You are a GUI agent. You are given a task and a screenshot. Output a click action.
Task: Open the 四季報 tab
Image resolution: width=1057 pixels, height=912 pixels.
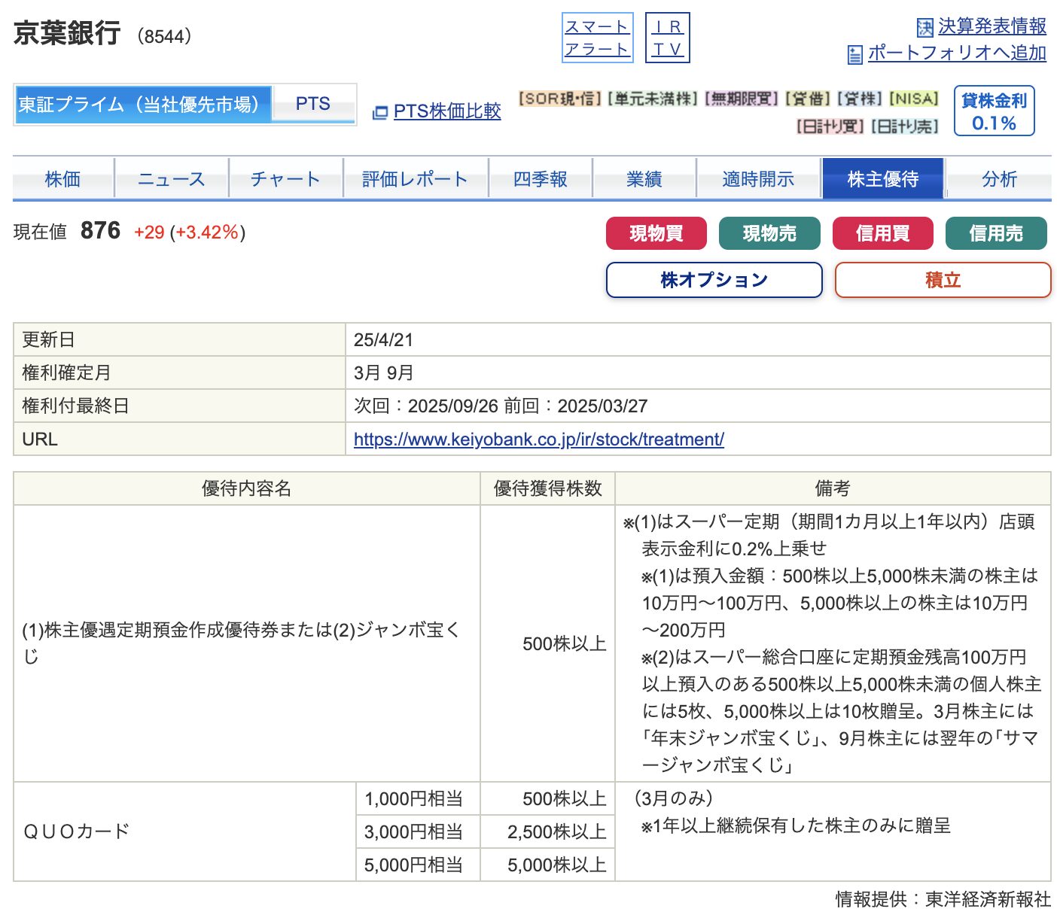pos(541,179)
